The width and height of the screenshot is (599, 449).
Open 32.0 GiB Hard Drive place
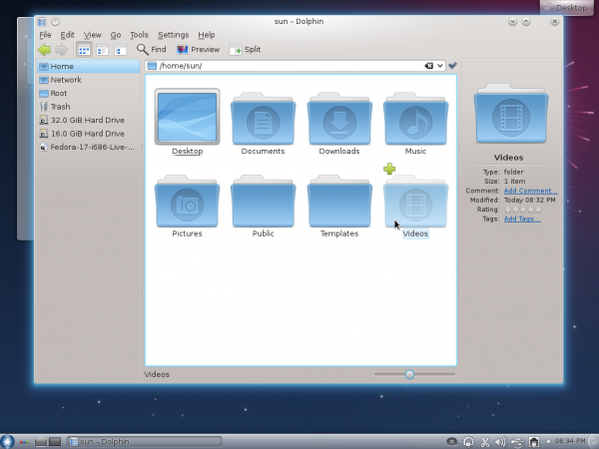[87, 120]
